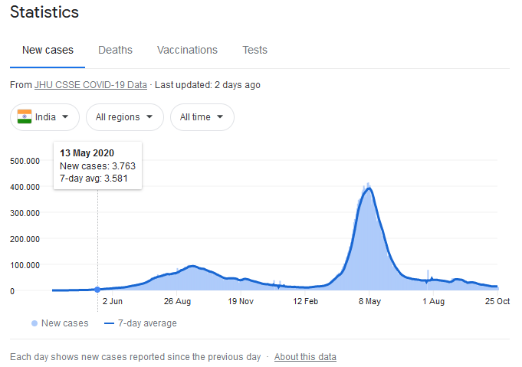Click the 7-day avg: 3.581 tooltip line

94,179
